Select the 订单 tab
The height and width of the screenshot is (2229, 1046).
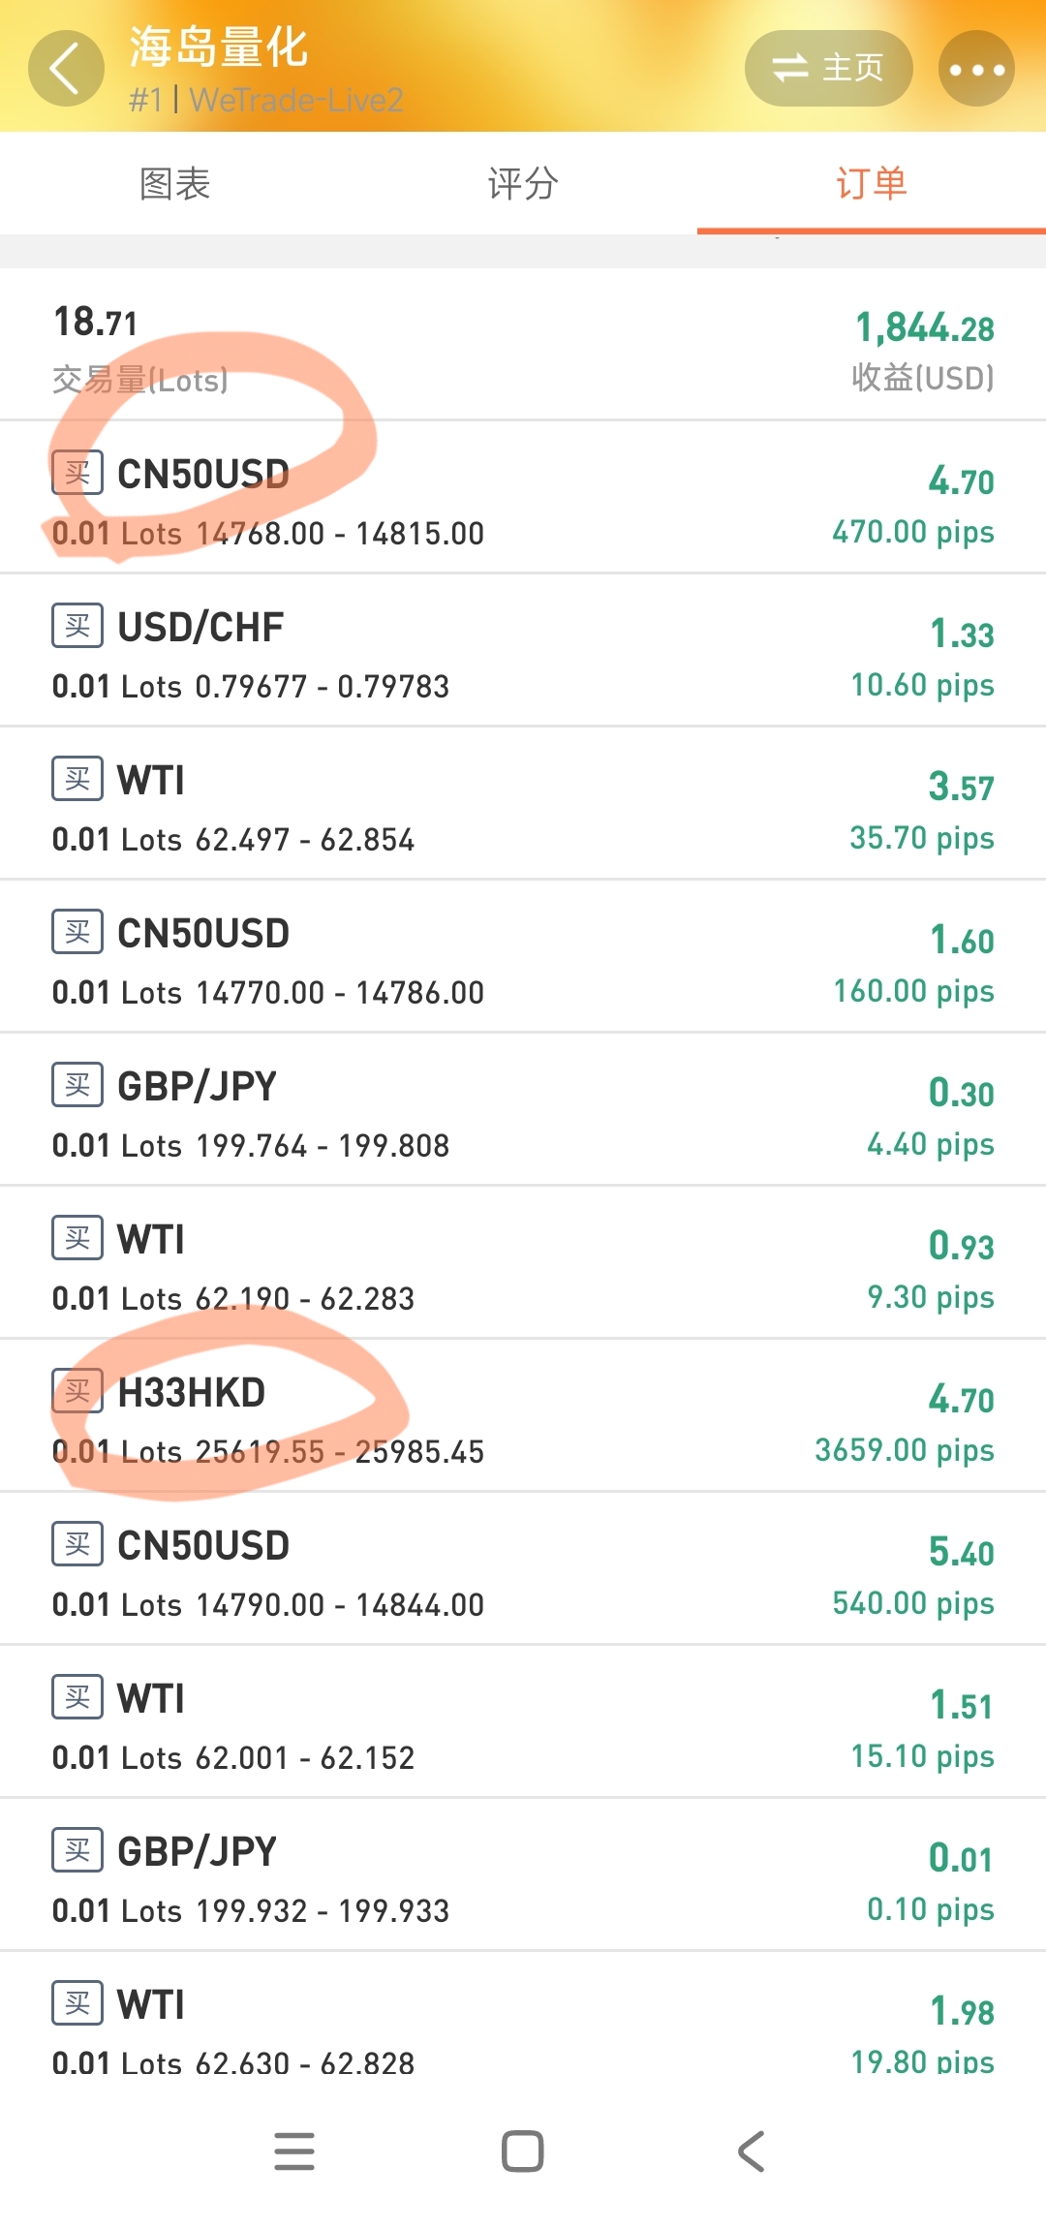tap(871, 183)
